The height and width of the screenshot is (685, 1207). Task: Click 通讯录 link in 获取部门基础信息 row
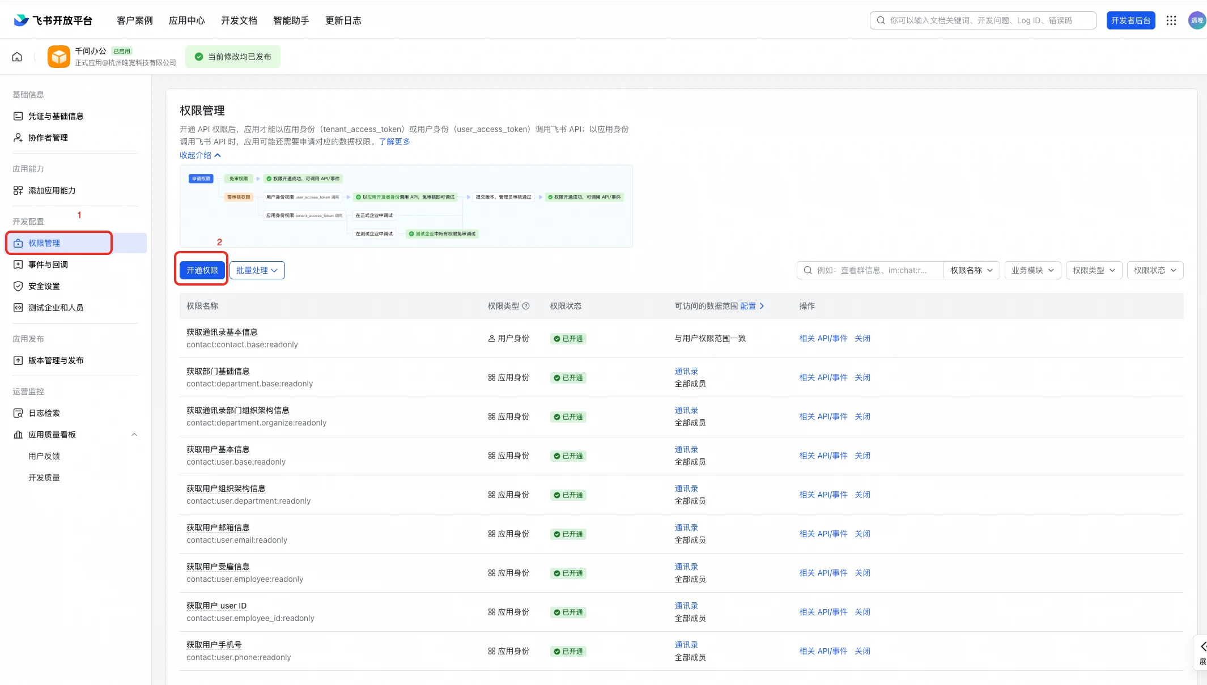pos(686,371)
